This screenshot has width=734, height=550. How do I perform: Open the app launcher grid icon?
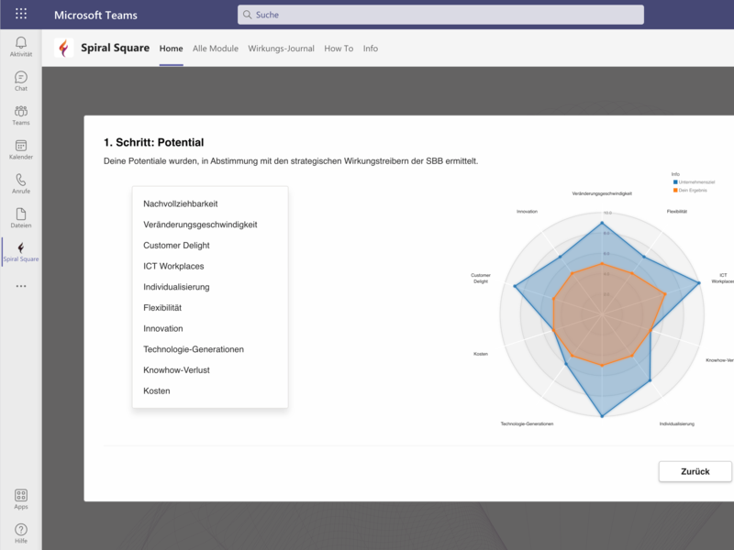(x=21, y=15)
